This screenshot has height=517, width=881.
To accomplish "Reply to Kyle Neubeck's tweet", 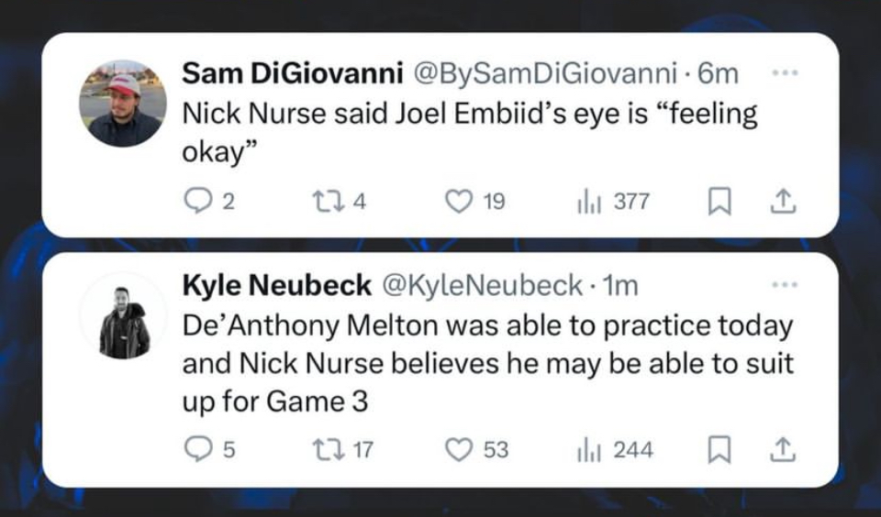I will (x=196, y=449).
